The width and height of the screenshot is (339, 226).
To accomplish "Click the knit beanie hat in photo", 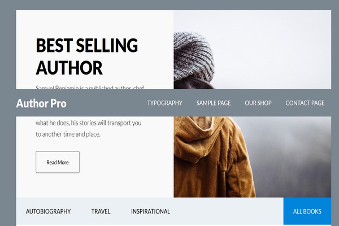I will click(x=193, y=56).
